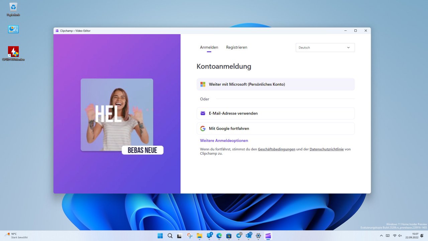Minimize the Clipchamp window
Image resolution: width=428 pixels, height=241 pixels.
point(345,31)
